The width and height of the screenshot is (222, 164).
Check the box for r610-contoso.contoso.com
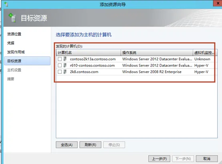coord(60,65)
